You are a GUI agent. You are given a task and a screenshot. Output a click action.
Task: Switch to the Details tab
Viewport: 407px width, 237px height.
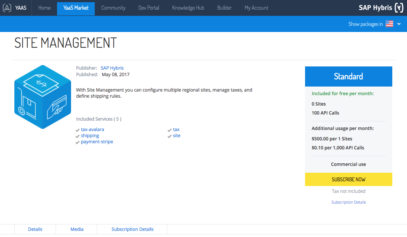(x=35, y=229)
